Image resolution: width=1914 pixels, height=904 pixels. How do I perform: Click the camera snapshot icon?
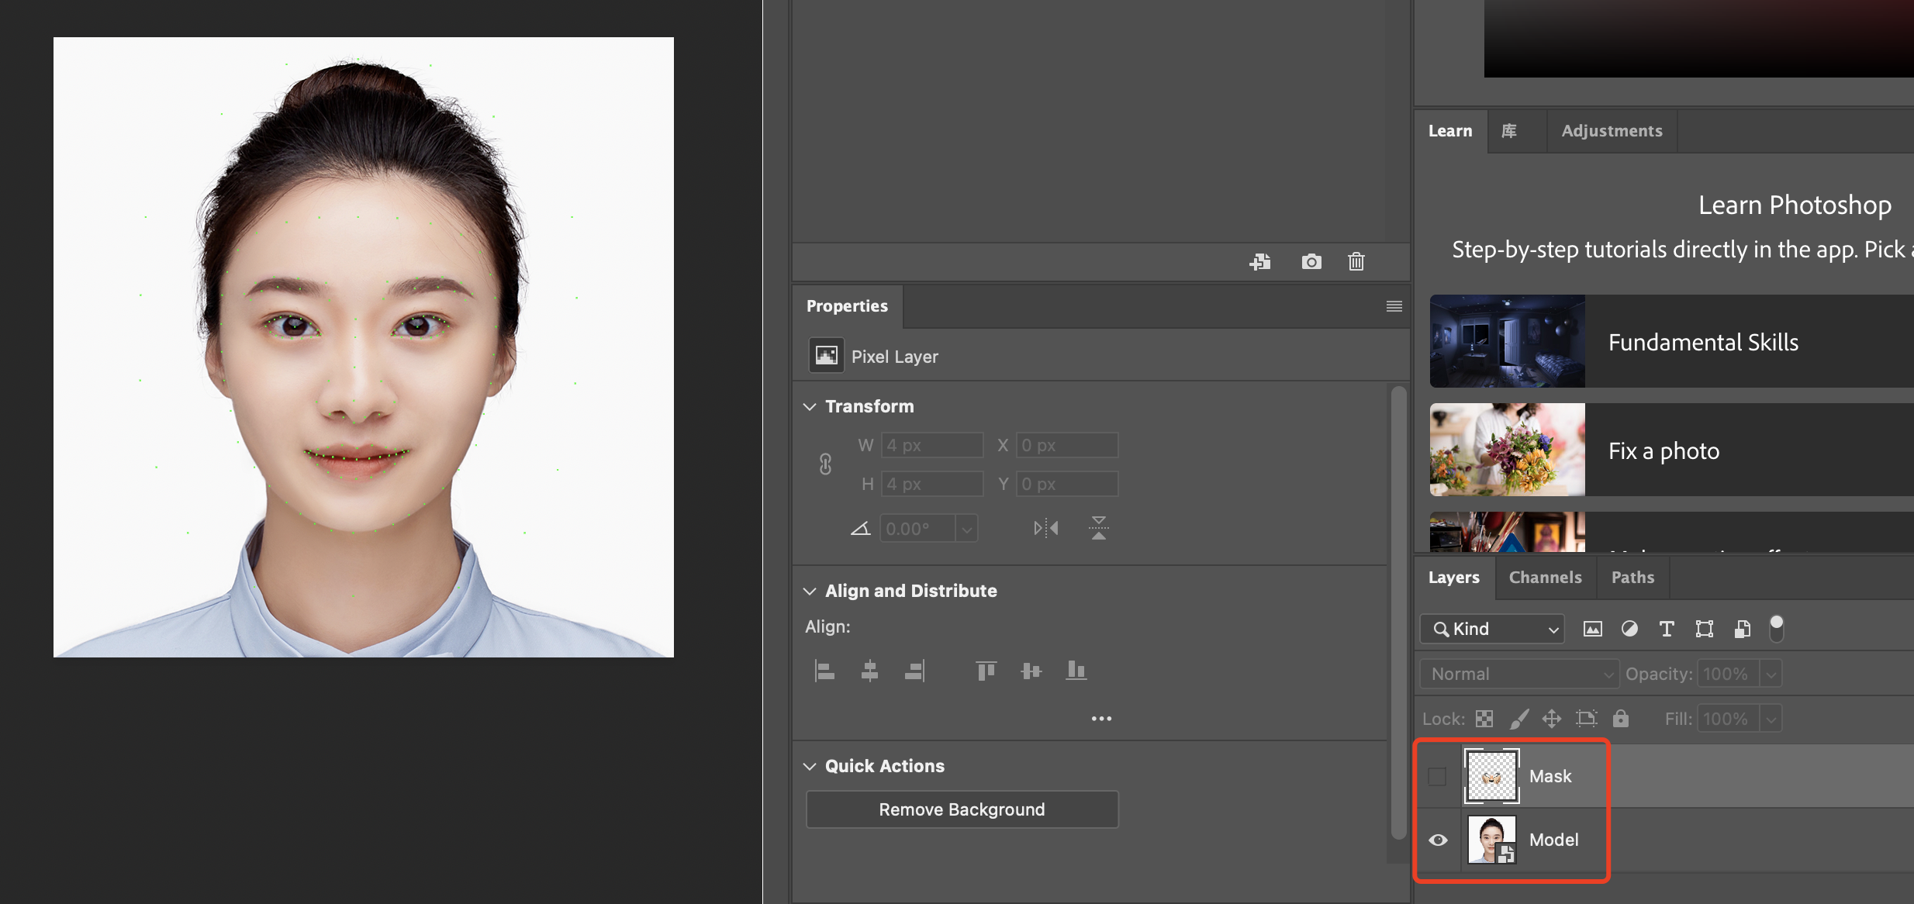(x=1311, y=262)
